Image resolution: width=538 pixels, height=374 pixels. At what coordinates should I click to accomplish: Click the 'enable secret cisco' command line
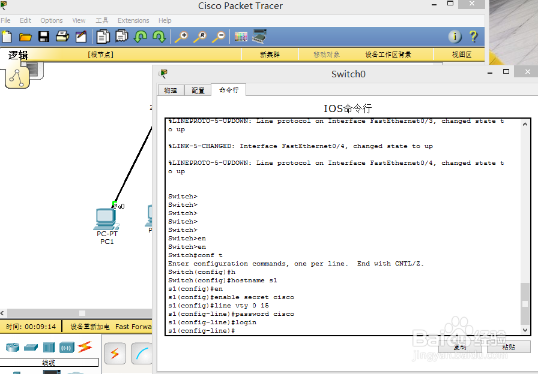tap(231, 297)
